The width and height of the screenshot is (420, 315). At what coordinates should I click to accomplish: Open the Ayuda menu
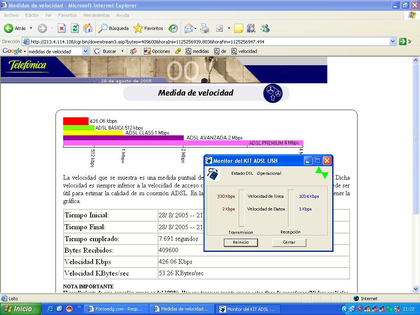tap(122, 15)
